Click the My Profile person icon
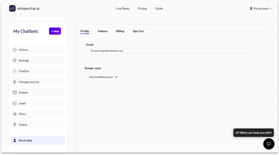This screenshot has height=155, width=279. click(x=15, y=140)
